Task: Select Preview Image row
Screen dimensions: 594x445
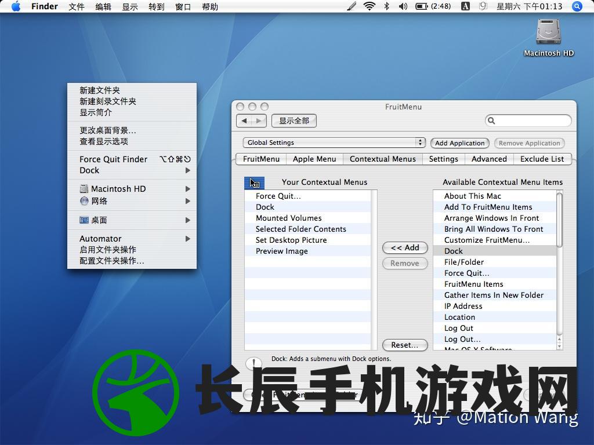Action: click(x=307, y=251)
